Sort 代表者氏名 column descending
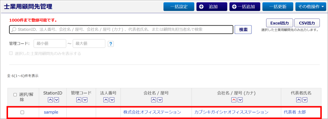Image resolution: width=328 pixels, height=119 pixels. [305, 100]
